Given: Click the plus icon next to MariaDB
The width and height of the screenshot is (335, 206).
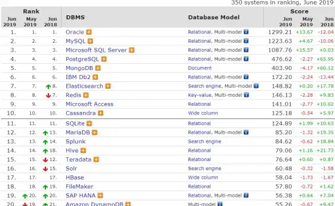Looking at the screenshot, I should 95,133.
